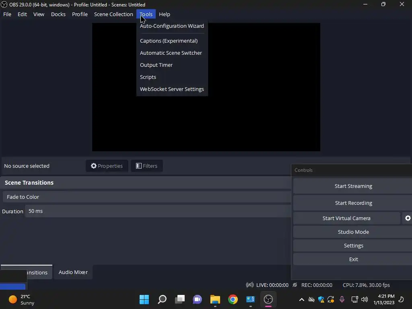Click the CPU 7.8%, 30.00 fps status
Image resolution: width=412 pixels, height=309 pixels.
coord(366,285)
